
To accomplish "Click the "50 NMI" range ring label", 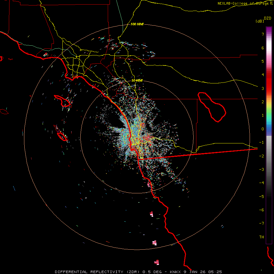I will click(x=137, y=80).
